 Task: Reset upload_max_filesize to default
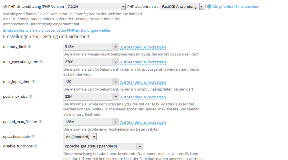143,122
